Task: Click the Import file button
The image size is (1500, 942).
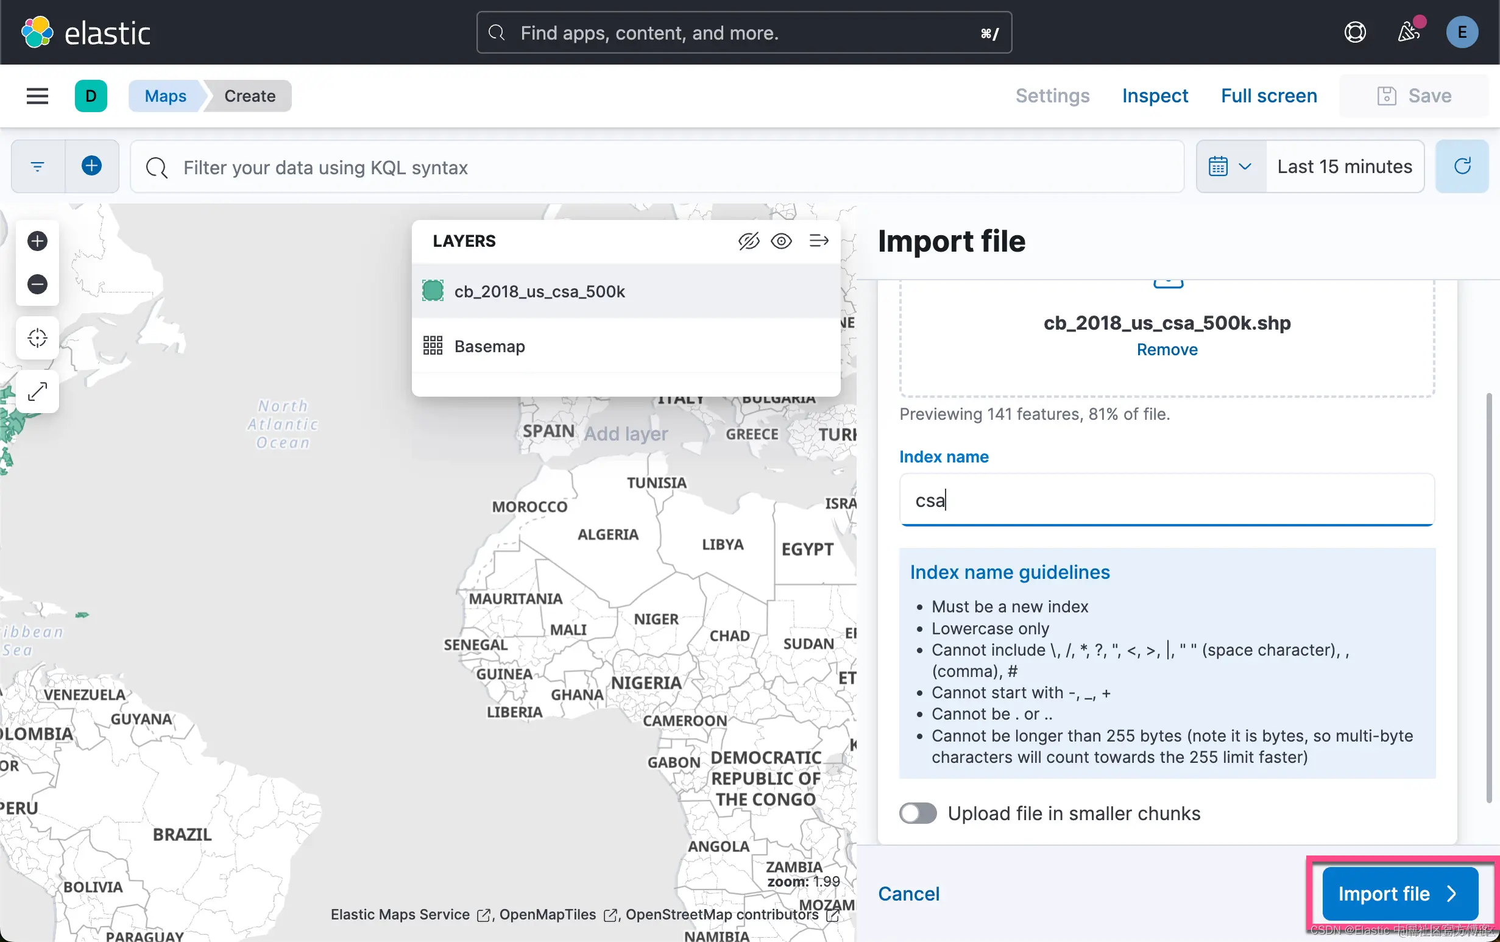Action: (1399, 893)
